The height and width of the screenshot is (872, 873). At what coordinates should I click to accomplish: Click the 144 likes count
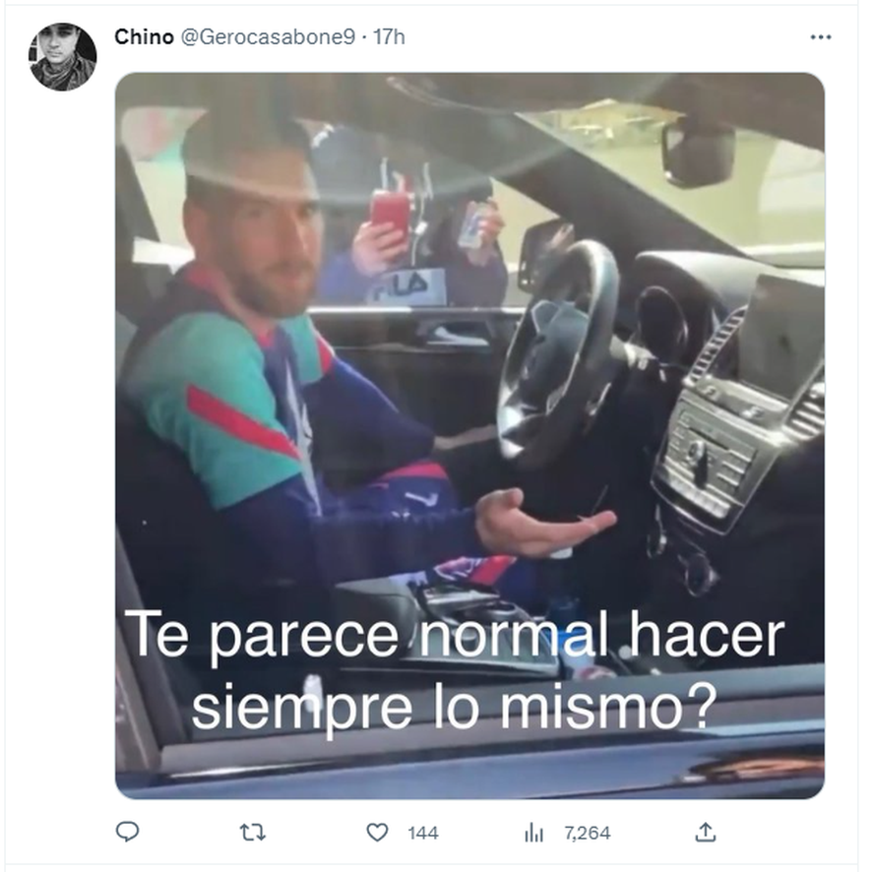tap(422, 833)
